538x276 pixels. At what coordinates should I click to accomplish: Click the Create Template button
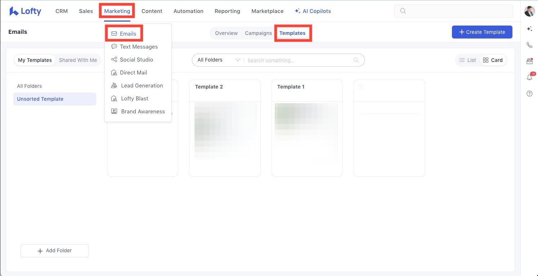point(482,32)
